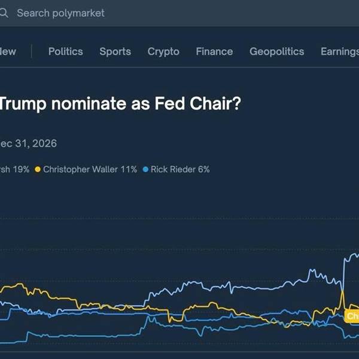
Task: Click the yellow price tag on chart edge
Action: [x=353, y=316]
